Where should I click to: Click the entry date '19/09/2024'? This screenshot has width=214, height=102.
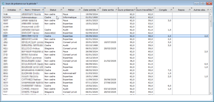(x=92, y=14)
